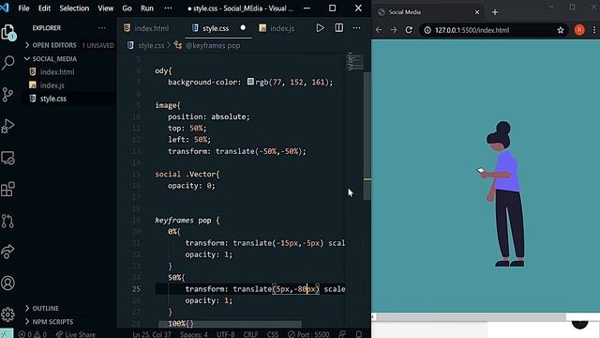Open the feedback icon in status bar
The image size is (600, 338).
click(342, 334)
